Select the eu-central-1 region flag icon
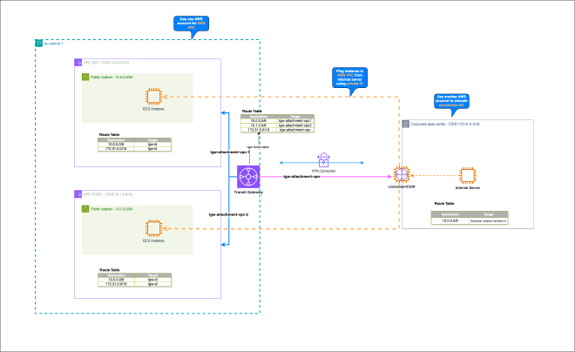 (39, 44)
